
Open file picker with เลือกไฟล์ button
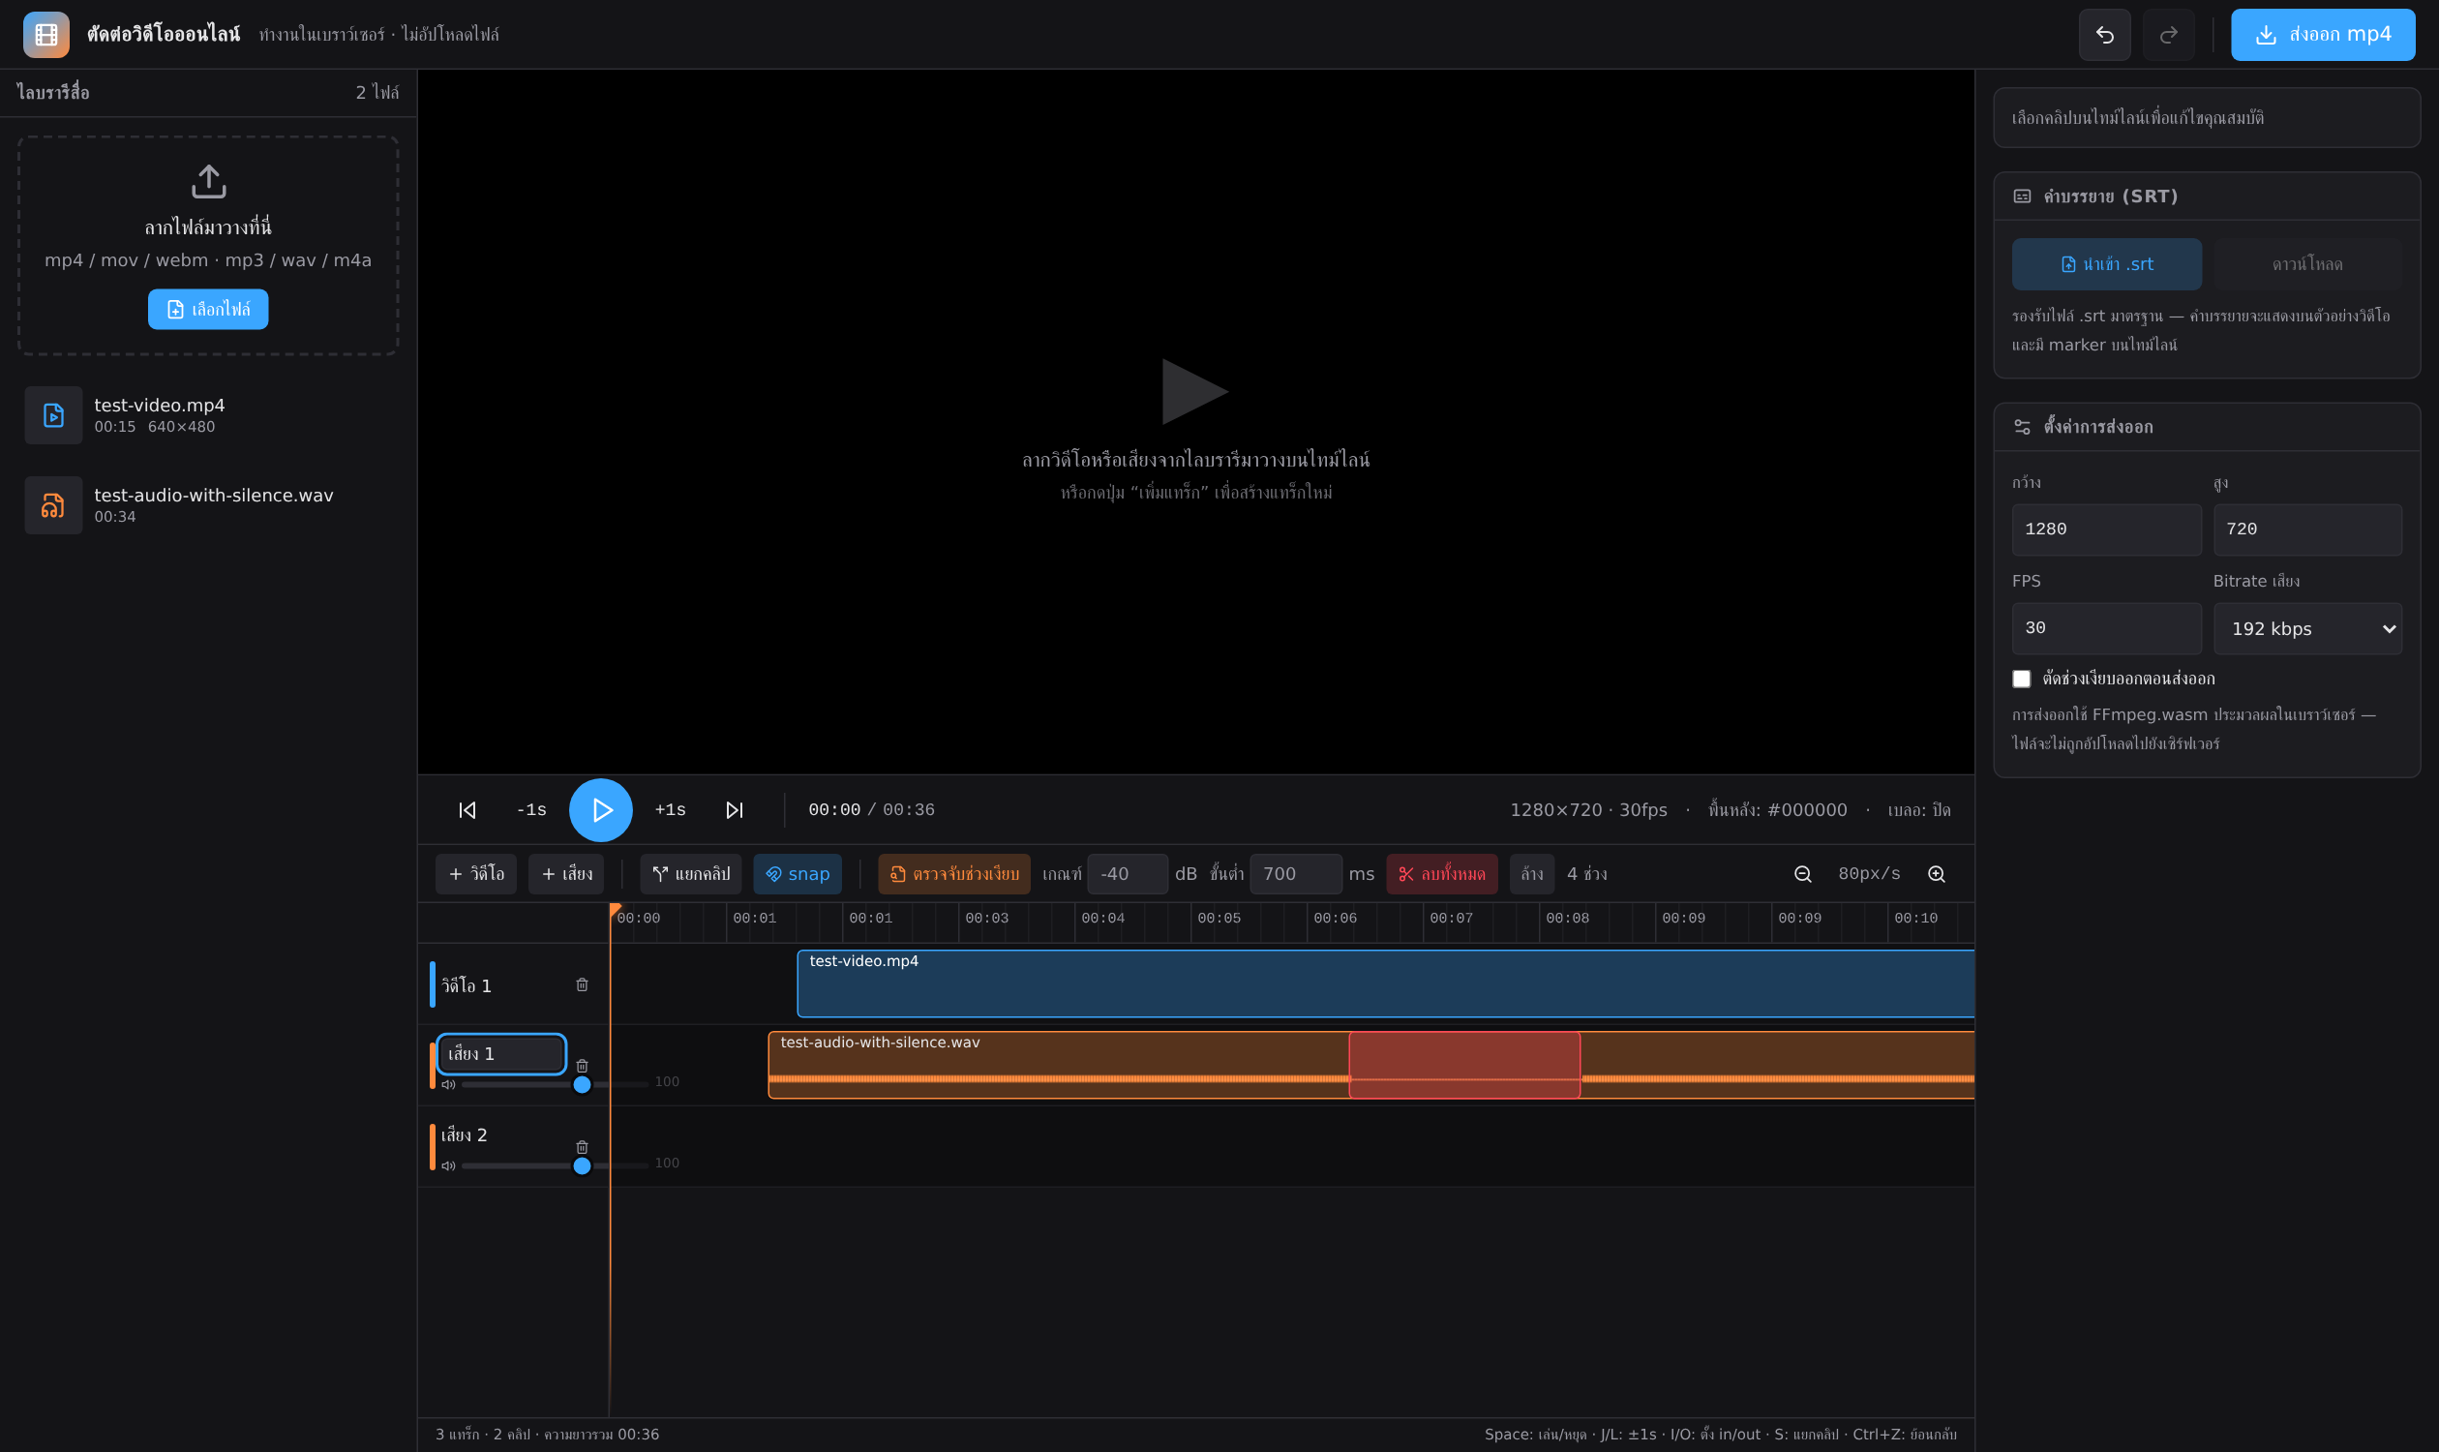pos(208,309)
